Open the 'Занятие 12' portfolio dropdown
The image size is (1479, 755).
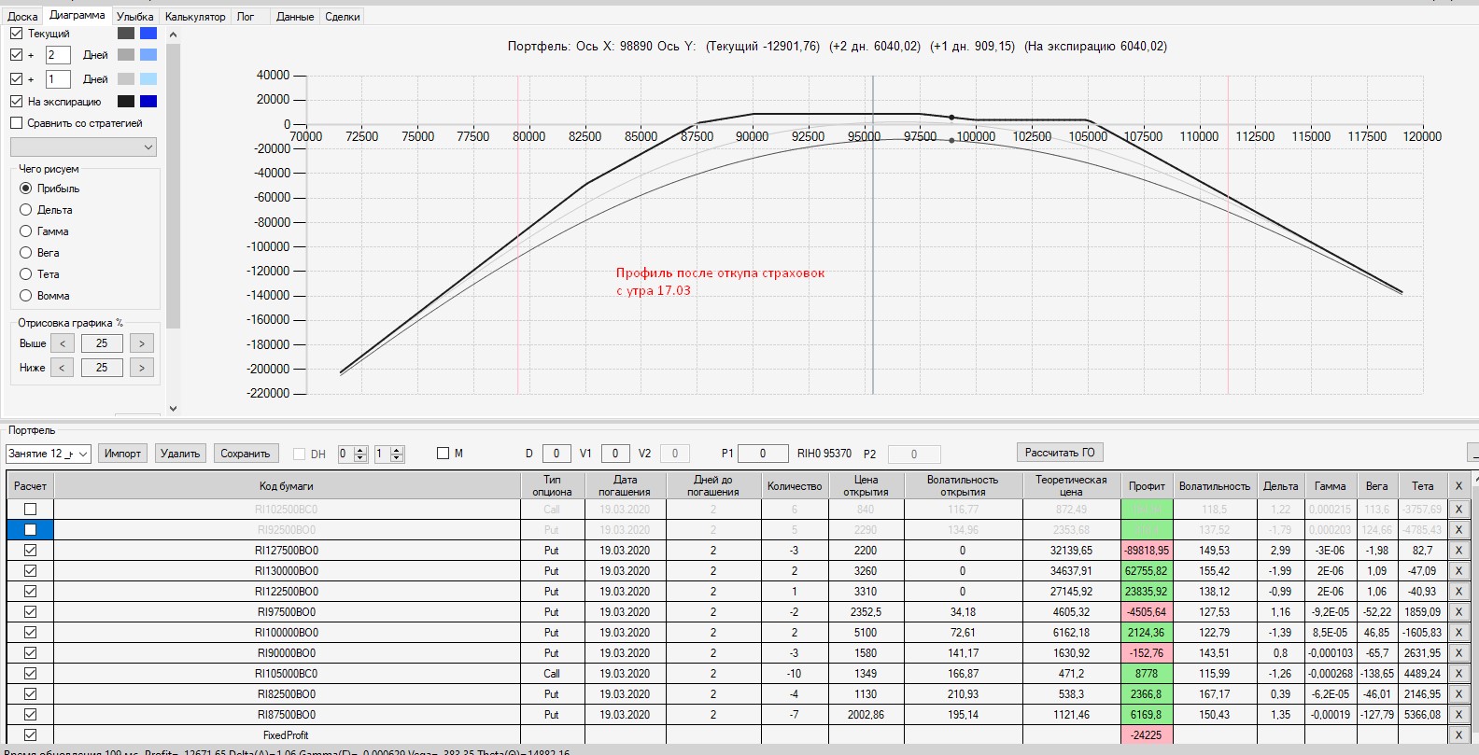tap(49, 454)
